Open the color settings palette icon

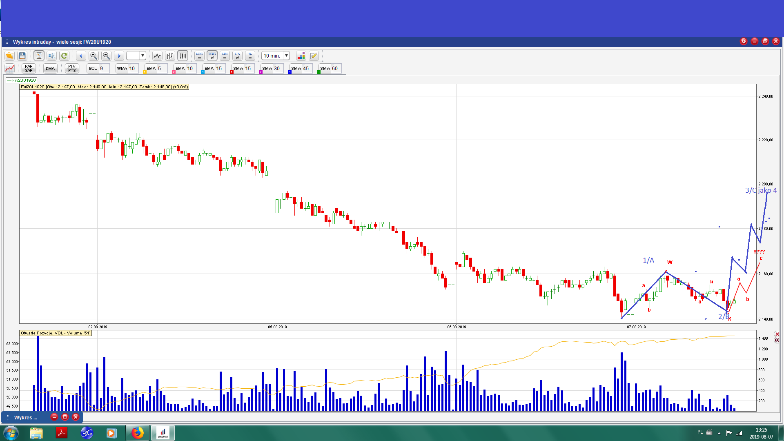tap(301, 56)
